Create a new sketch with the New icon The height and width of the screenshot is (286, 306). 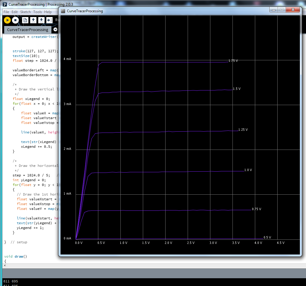[25, 20]
